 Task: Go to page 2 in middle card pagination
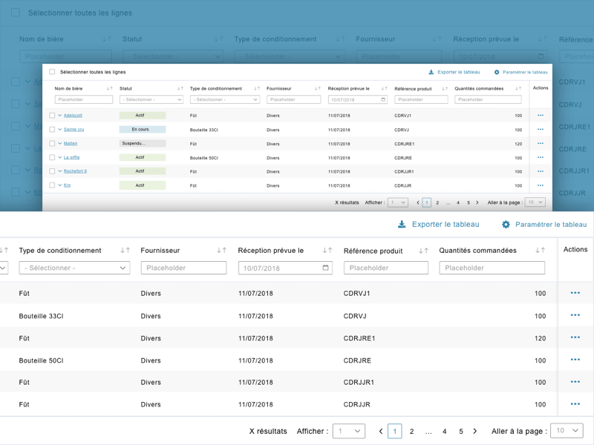[x=437, y=202]
